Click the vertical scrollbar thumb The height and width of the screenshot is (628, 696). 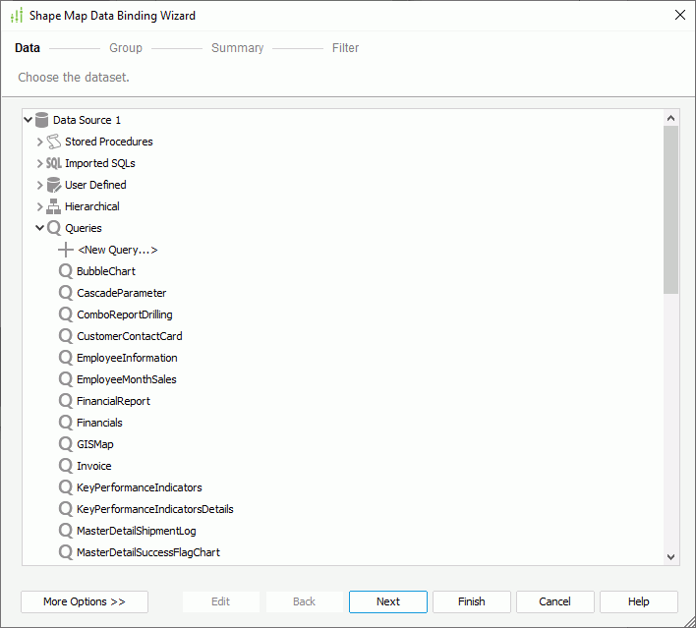coord(670,209)
